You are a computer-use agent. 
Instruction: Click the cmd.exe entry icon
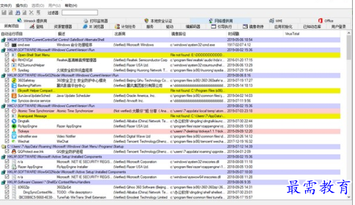point(14,45)
